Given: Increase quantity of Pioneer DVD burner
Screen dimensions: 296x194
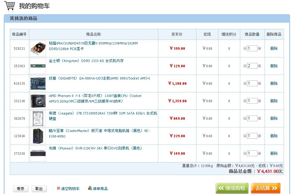Looking at the screenshot, I should (x=259, y=153).
